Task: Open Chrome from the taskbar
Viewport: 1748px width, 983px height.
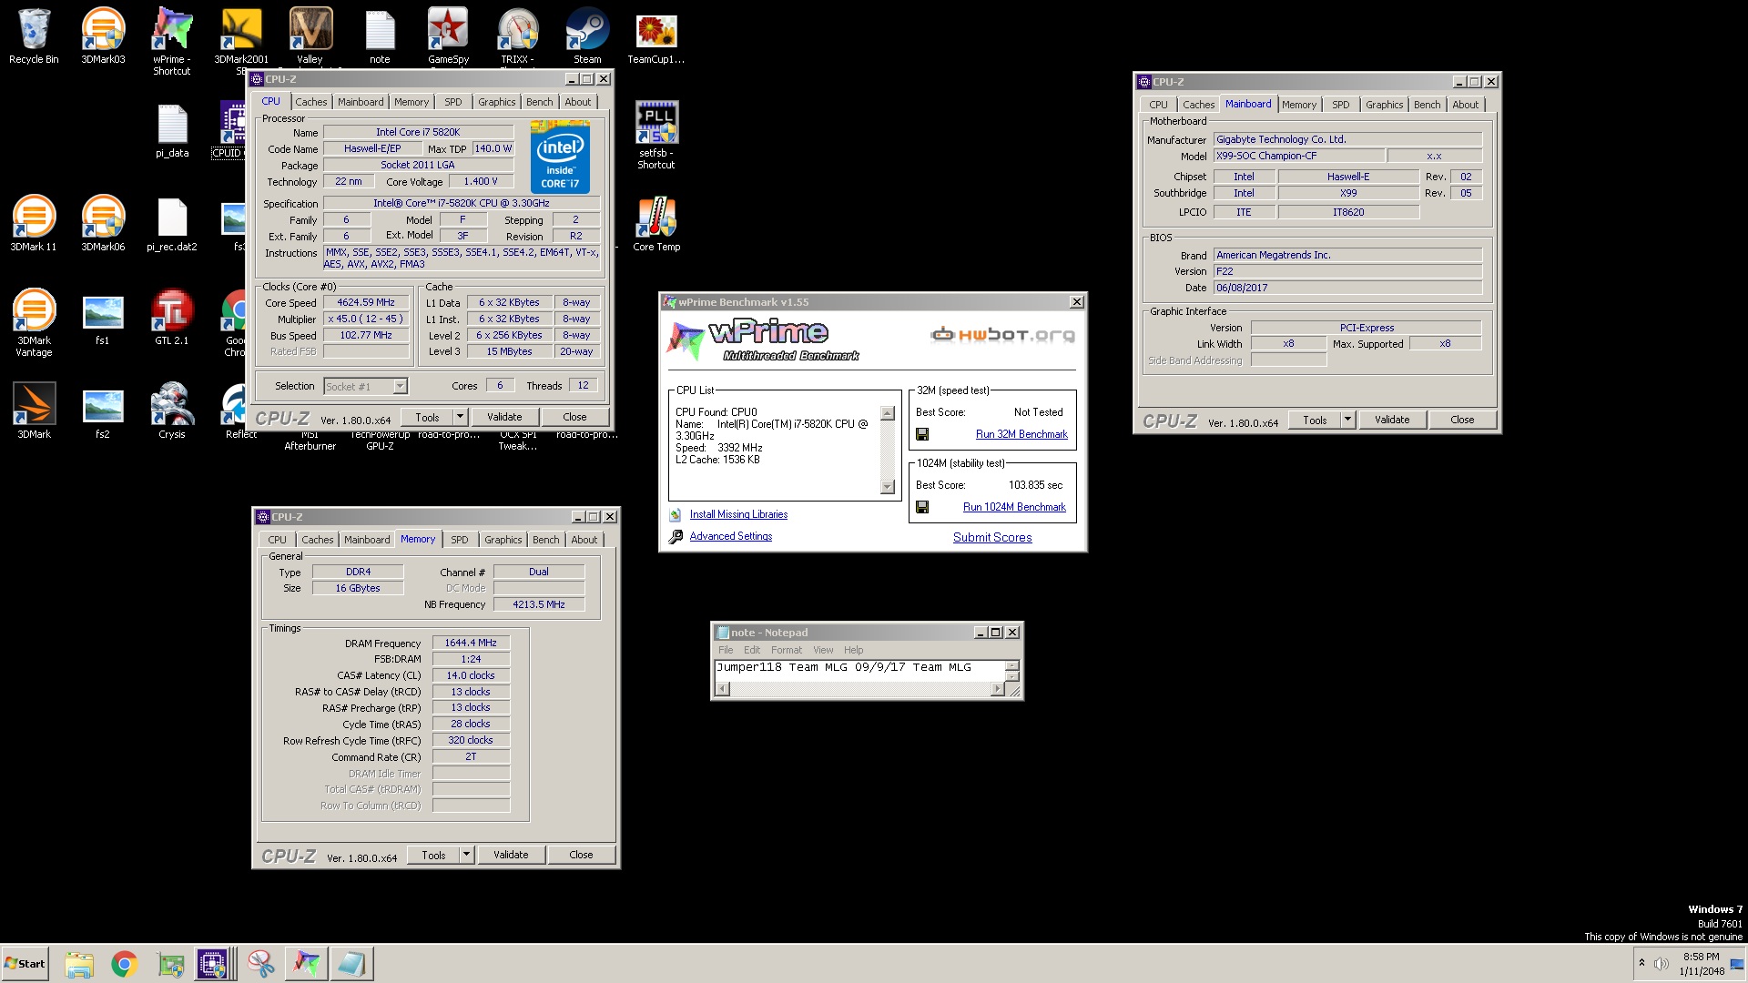Action: (x=125, y=964)
